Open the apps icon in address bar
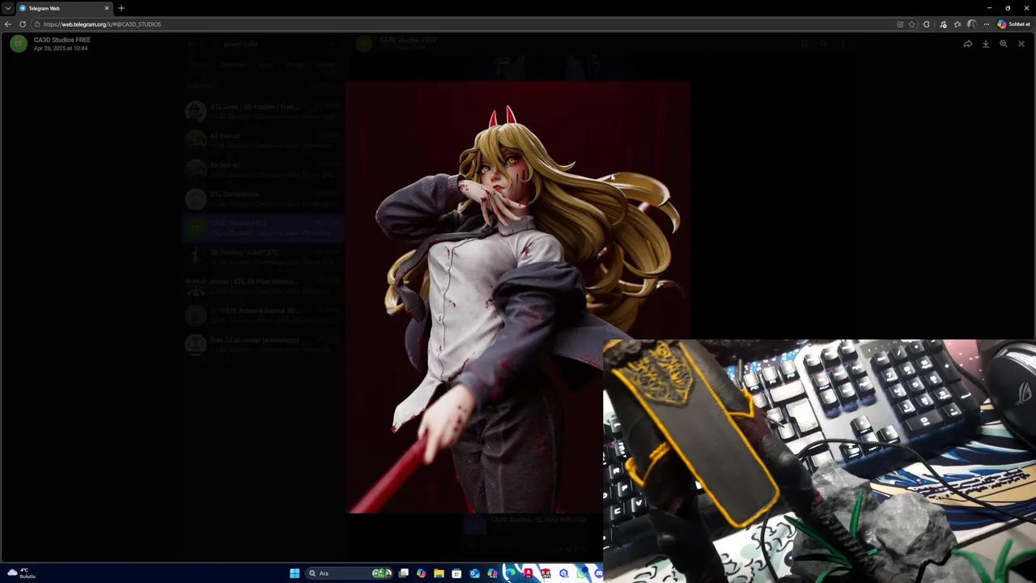This screenshot has width=1036, height=583. 900,24
